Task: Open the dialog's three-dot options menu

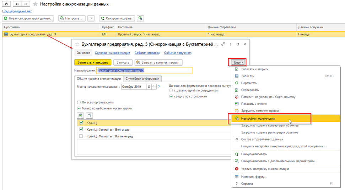Action: [x=230, y=44]
